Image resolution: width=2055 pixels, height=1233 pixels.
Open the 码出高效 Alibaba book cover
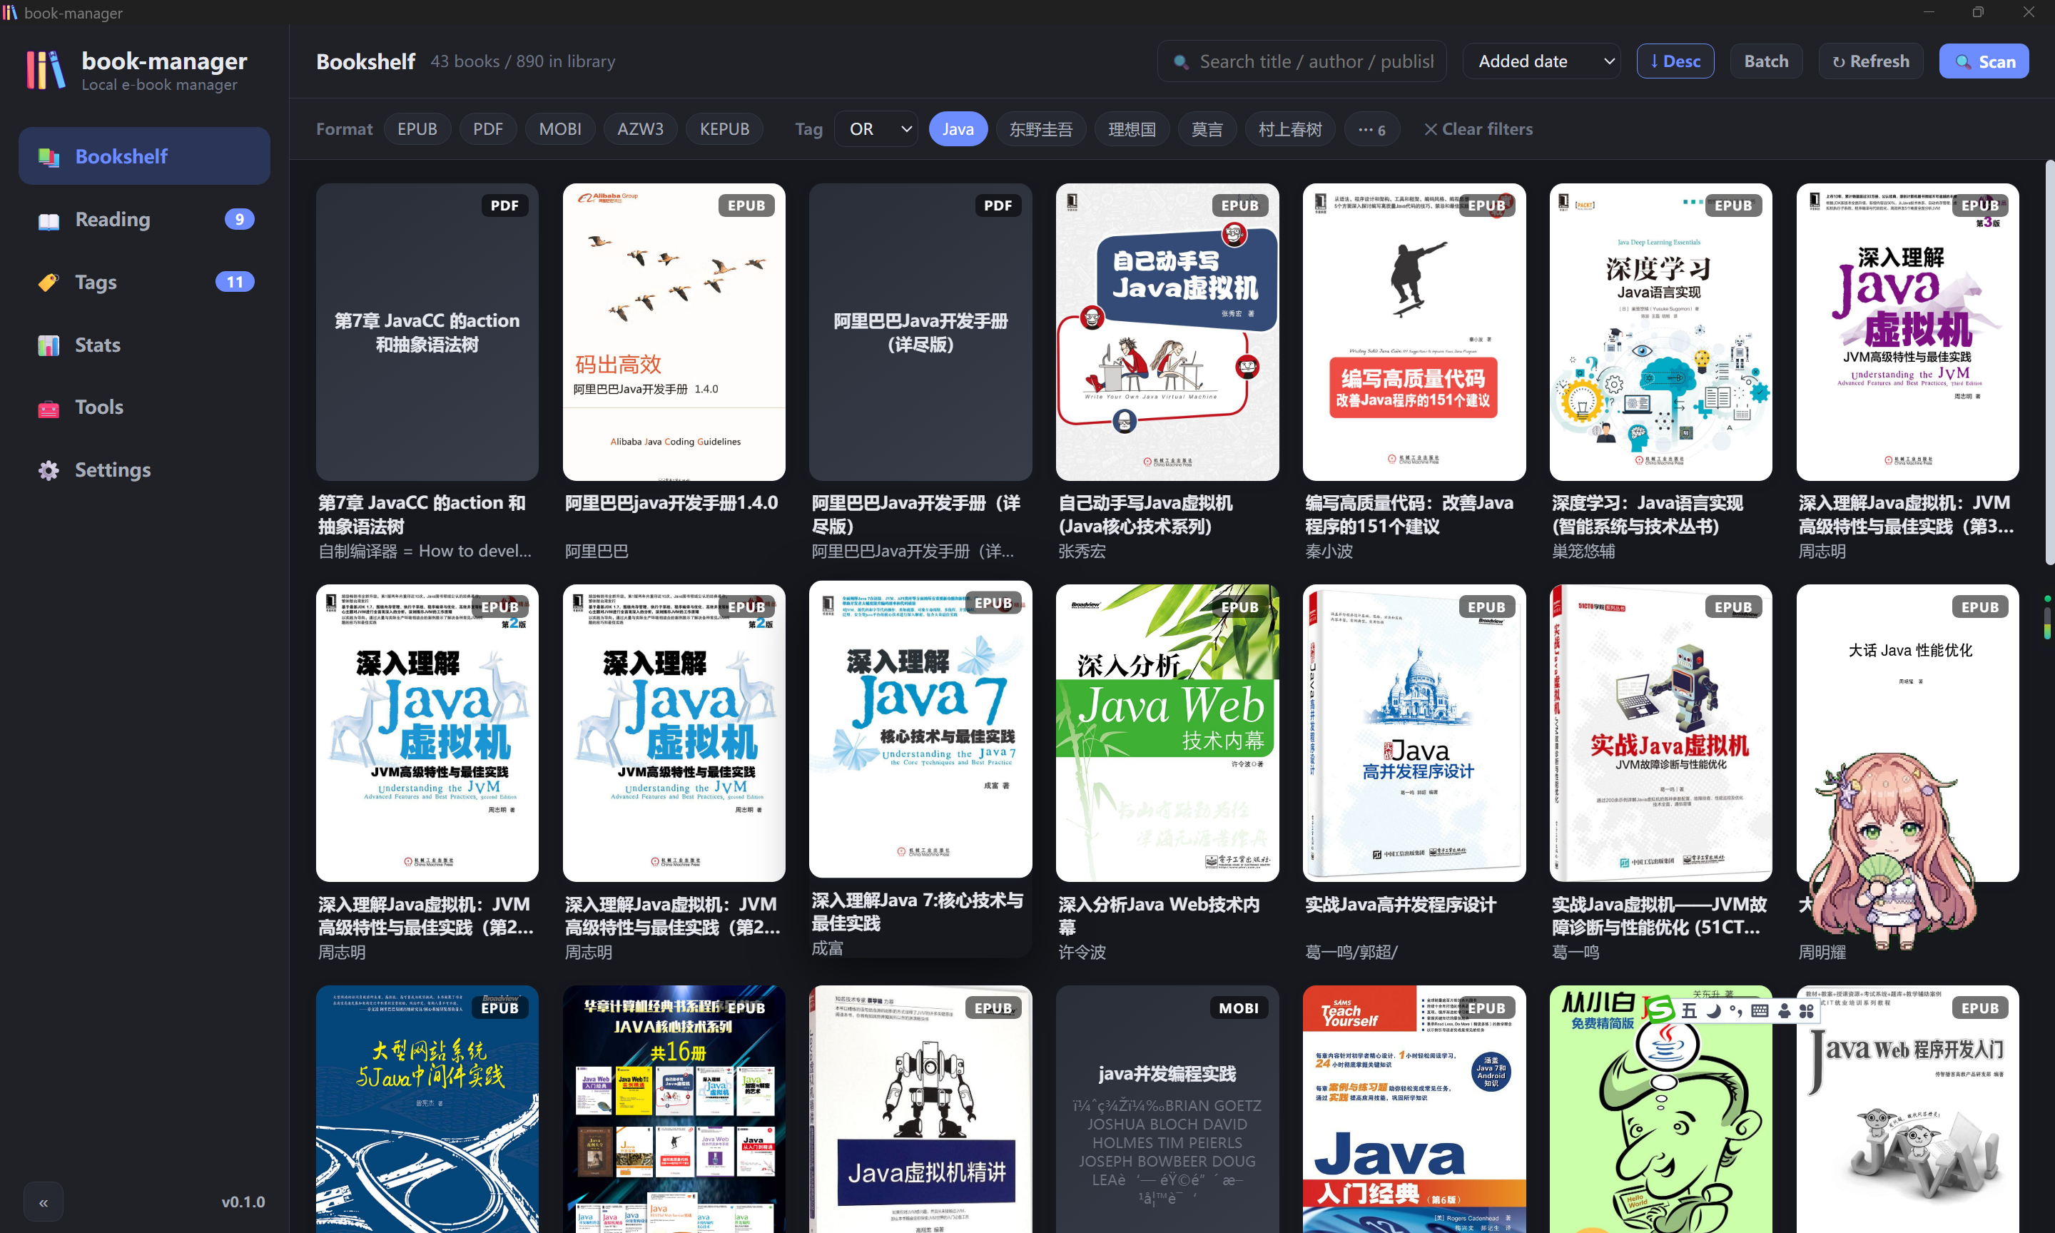[x=674, y=332]
